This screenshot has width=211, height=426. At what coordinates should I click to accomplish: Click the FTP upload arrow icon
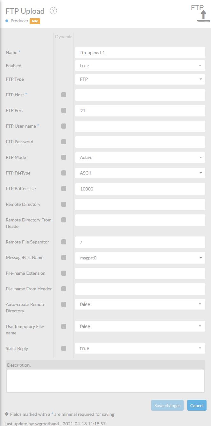203,16
